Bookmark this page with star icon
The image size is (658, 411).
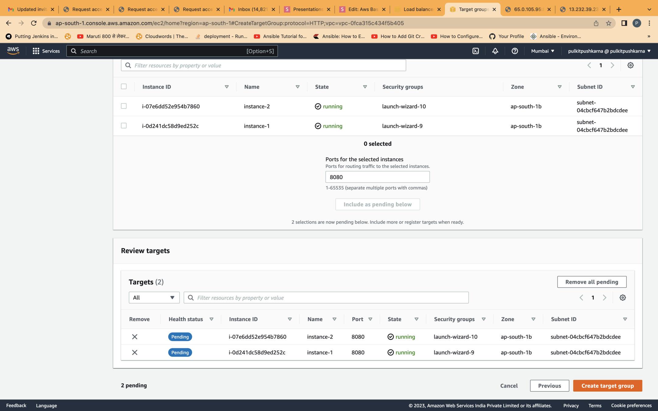pyautogui.click(x=608, y=23)
